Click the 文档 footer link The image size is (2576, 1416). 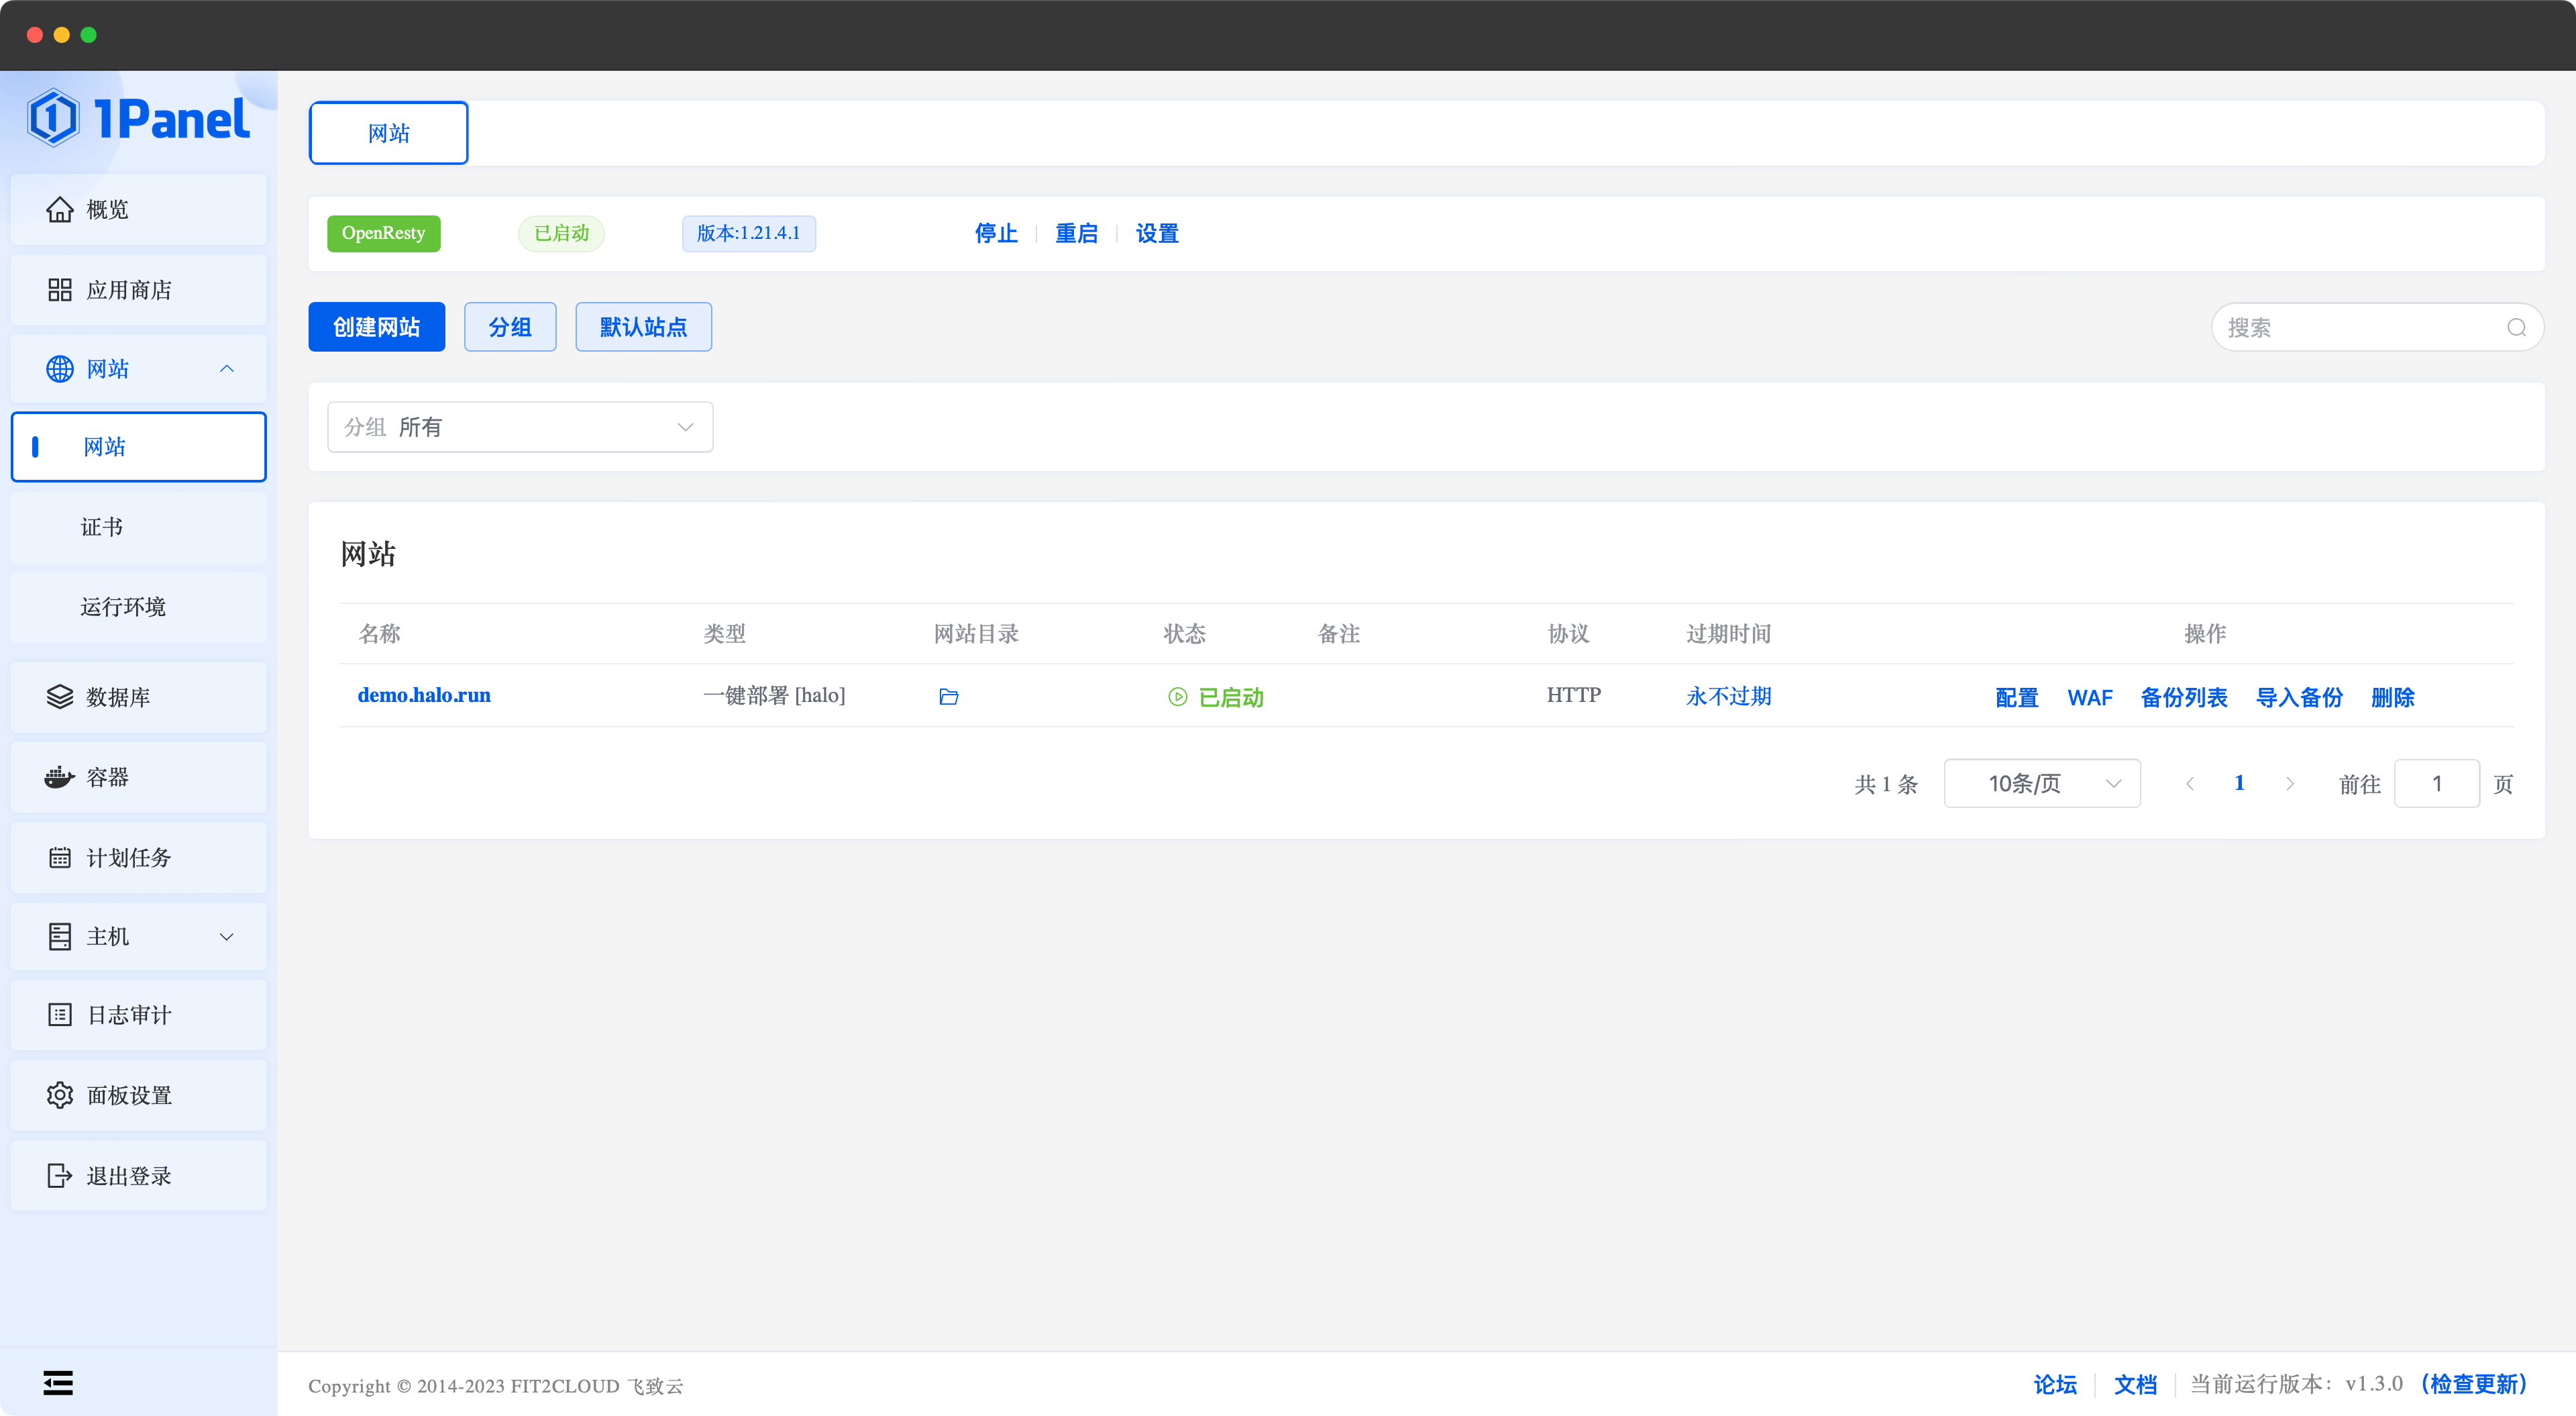click(2135, 1384)
